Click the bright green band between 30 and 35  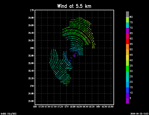(x=127, y=68)
